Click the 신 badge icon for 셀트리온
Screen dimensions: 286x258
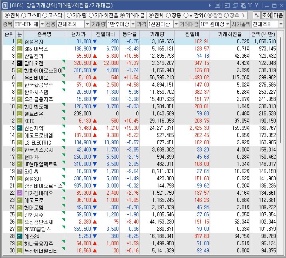click(x=20, y=113)
